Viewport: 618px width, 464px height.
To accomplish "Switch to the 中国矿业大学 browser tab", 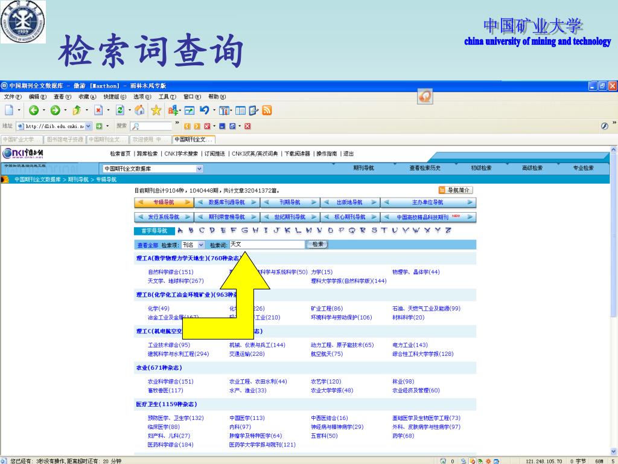I will coord(22,140).
